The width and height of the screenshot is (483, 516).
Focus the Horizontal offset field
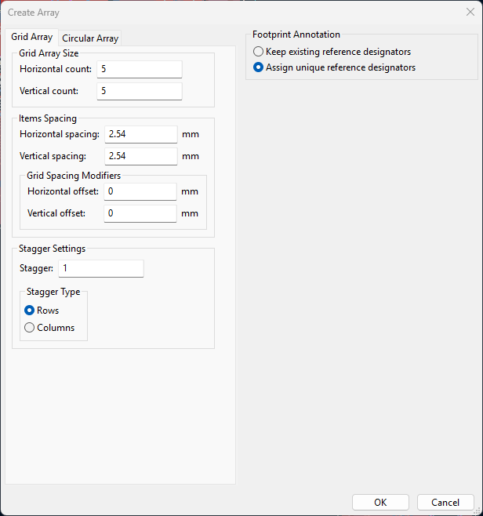coord(140,191)
